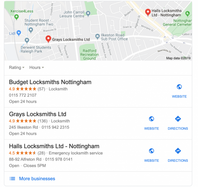198x187 pixels.
Task: Expand the Hours filter dropdown
Action: (x=37, y=67)
